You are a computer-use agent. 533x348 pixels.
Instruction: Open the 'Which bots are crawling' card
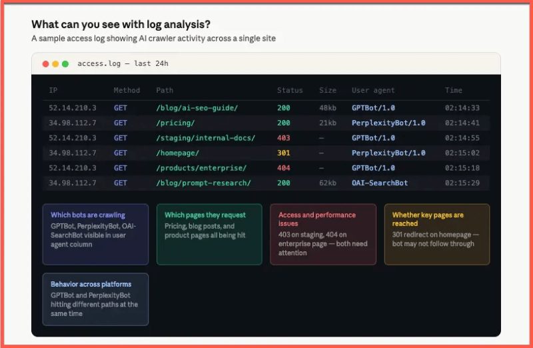coord(95,235)
